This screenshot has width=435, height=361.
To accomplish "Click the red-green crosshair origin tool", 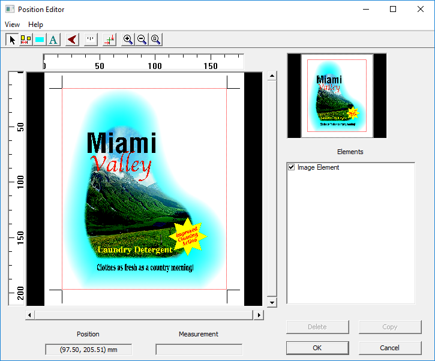I will (109, 40).
